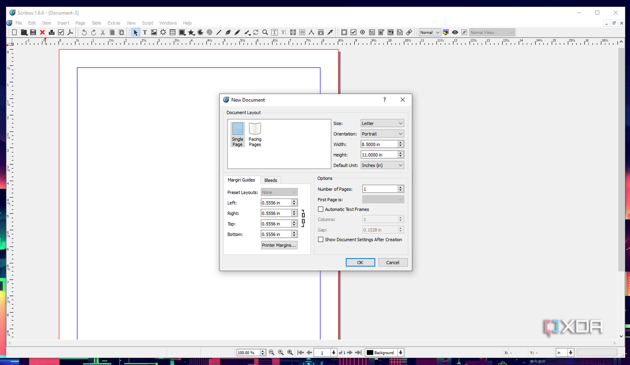The image size is (630, 365).
Task: Open the Background layer dropdown
Action: pos(385,352)
